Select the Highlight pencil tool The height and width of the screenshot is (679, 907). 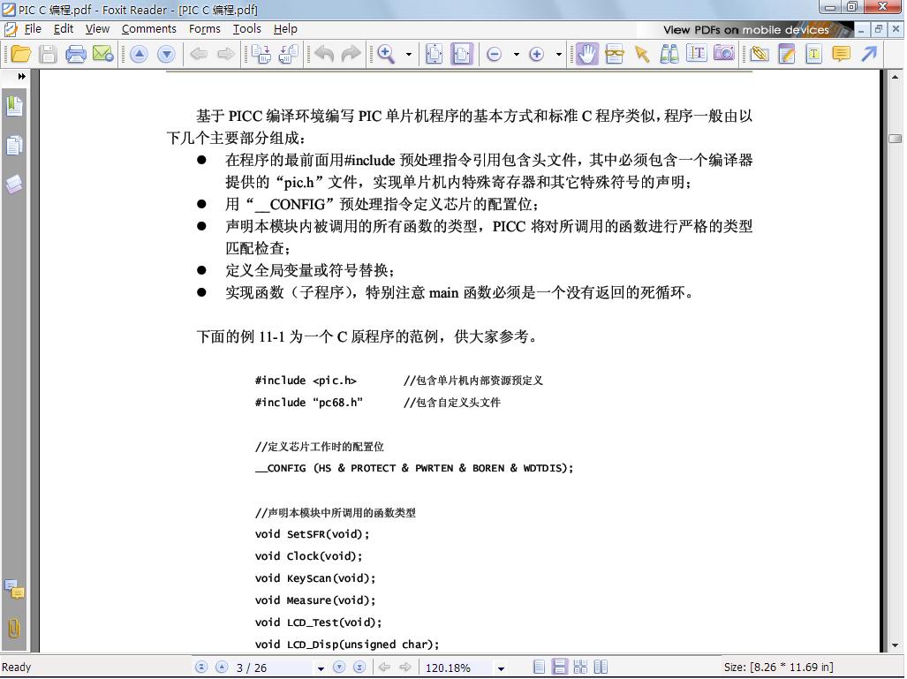(x=787, y=55)
